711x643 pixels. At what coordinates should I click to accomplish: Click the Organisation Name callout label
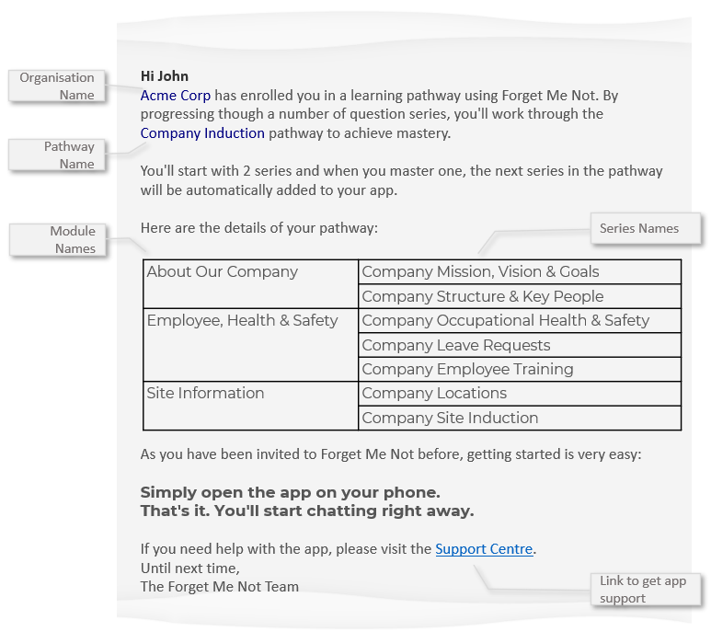coord(57,86)
